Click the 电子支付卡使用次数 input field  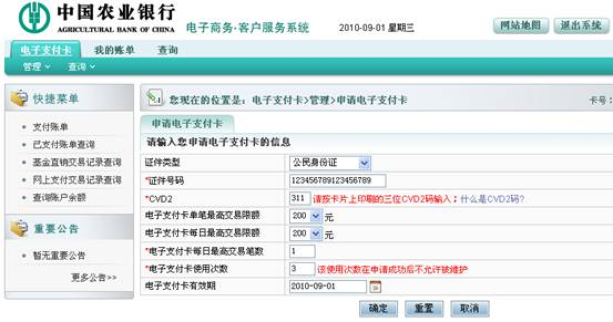click(302, 269)
